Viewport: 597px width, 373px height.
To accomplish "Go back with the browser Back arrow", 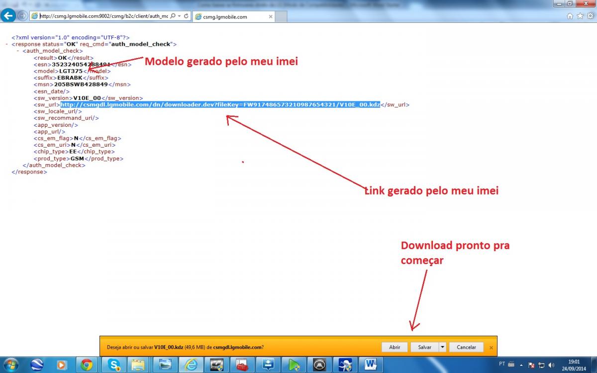I will coord(8,15).
